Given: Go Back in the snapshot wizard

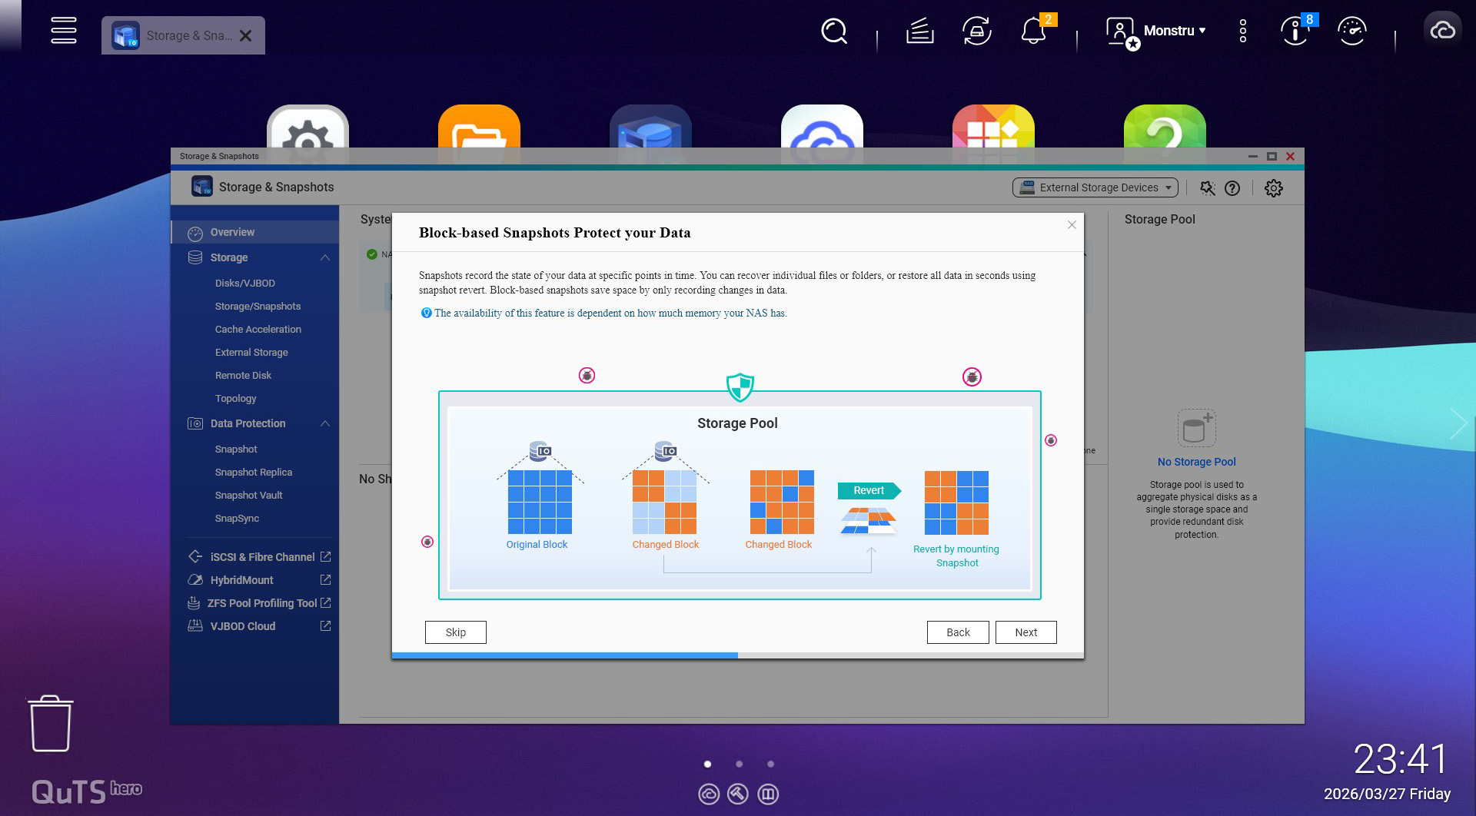Looking at the screenshot, I should 958,632.
